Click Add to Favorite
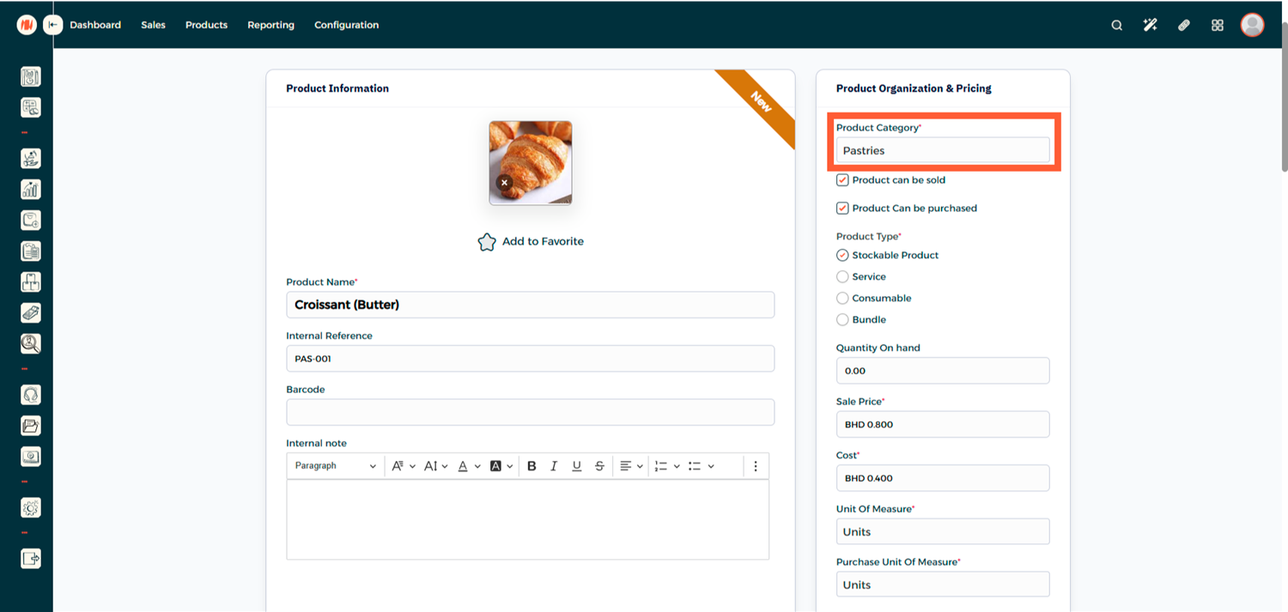 click(531, 242)
